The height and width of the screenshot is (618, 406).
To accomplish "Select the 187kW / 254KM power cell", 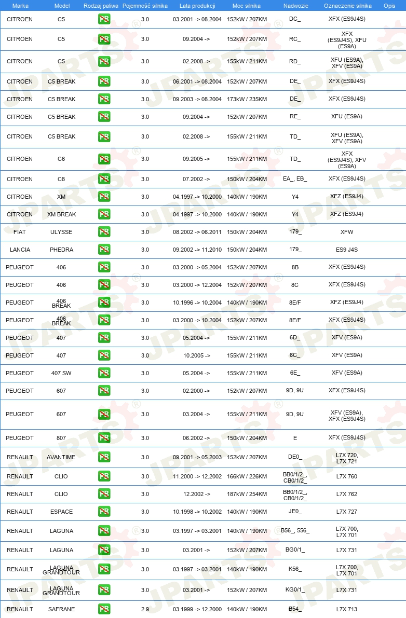I will (247, 494).
